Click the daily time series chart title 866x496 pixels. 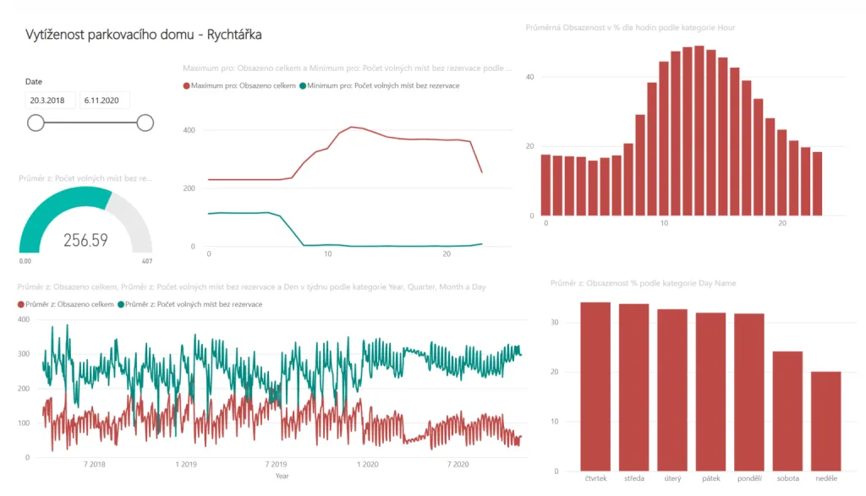[251, 287]
